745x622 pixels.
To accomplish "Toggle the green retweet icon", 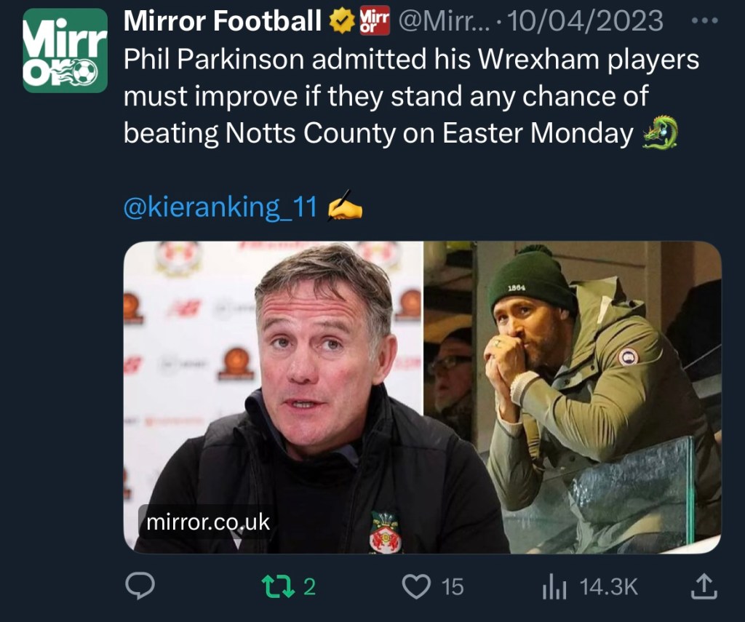I will click(x=278, y=586).
